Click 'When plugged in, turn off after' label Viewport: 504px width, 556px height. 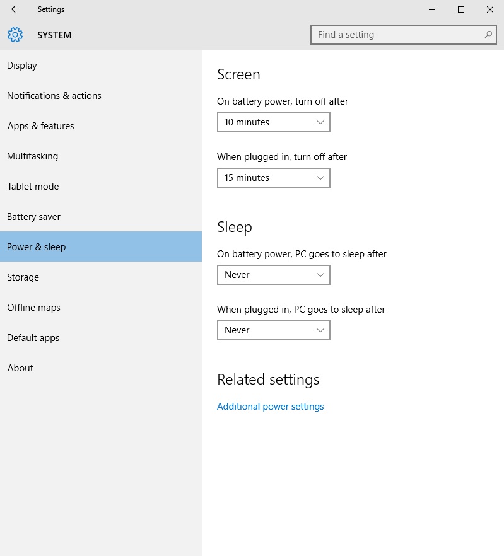point(282,157)
